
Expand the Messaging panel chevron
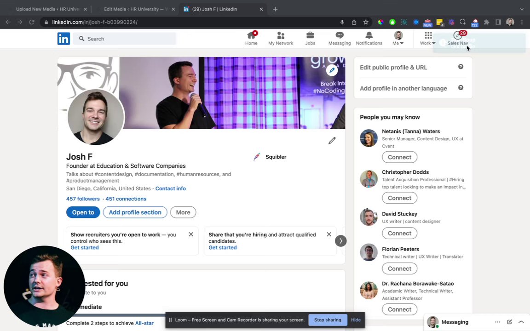pos(521,322)
